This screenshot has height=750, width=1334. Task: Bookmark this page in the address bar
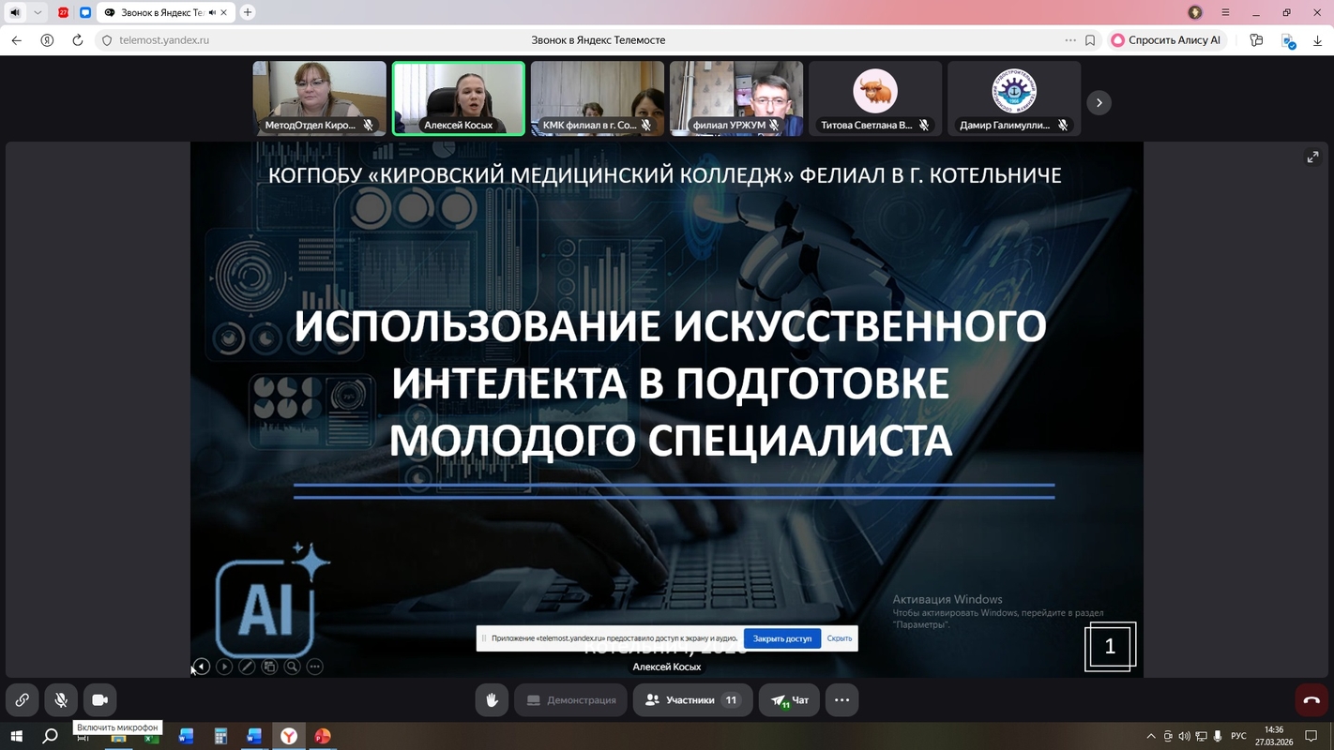1090,40
